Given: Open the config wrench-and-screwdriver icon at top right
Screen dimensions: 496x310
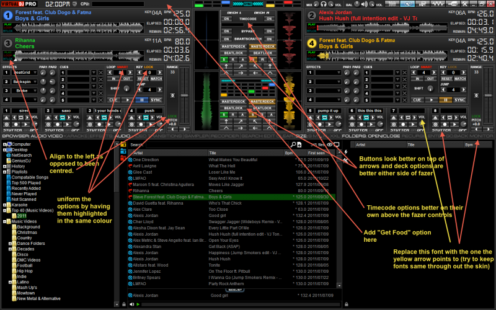Looking at the screenshot, I should [464, 4].
